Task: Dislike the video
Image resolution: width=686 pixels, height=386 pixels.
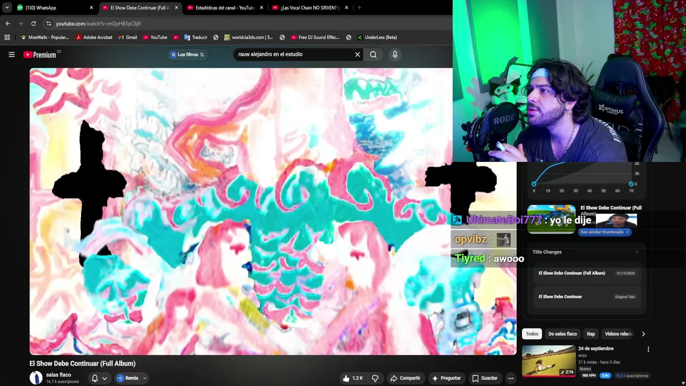Action: click(x=375, y=378)
